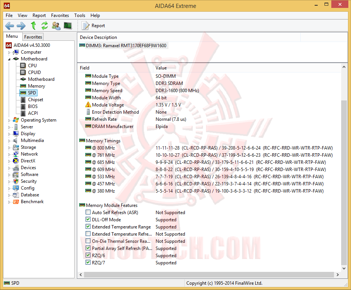Click the Display monitor icon
This screenshot has height=290, width=351.
point(16,134)
